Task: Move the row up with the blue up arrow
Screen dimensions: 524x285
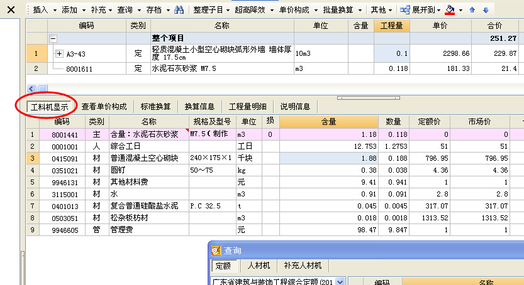Action: click(x=472, y=10)
